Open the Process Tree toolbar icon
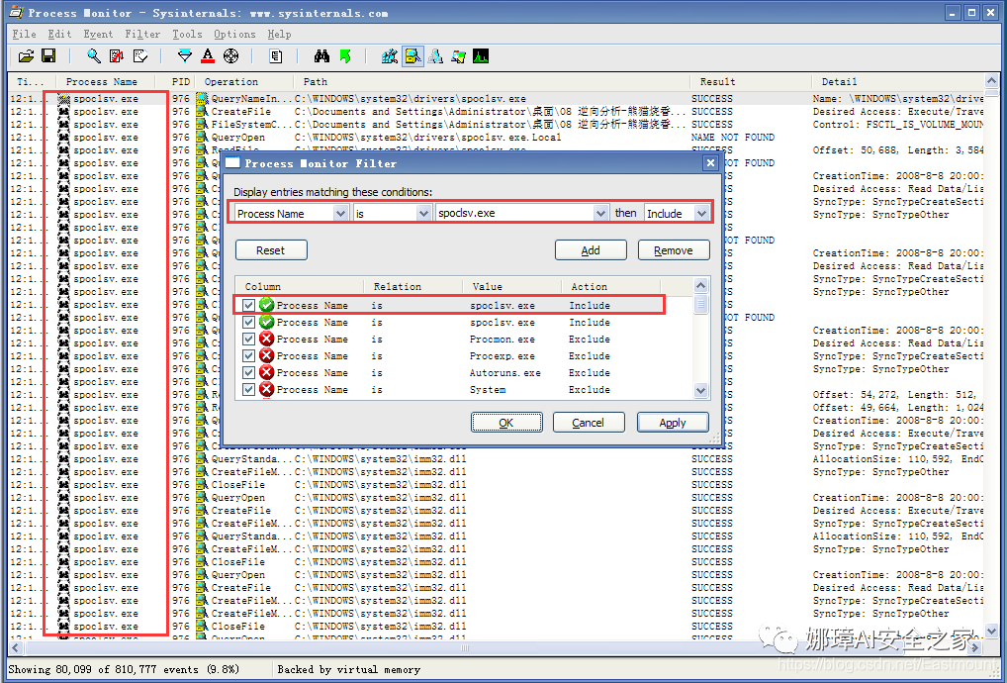The image size is (1007, 683). point(276,56)
